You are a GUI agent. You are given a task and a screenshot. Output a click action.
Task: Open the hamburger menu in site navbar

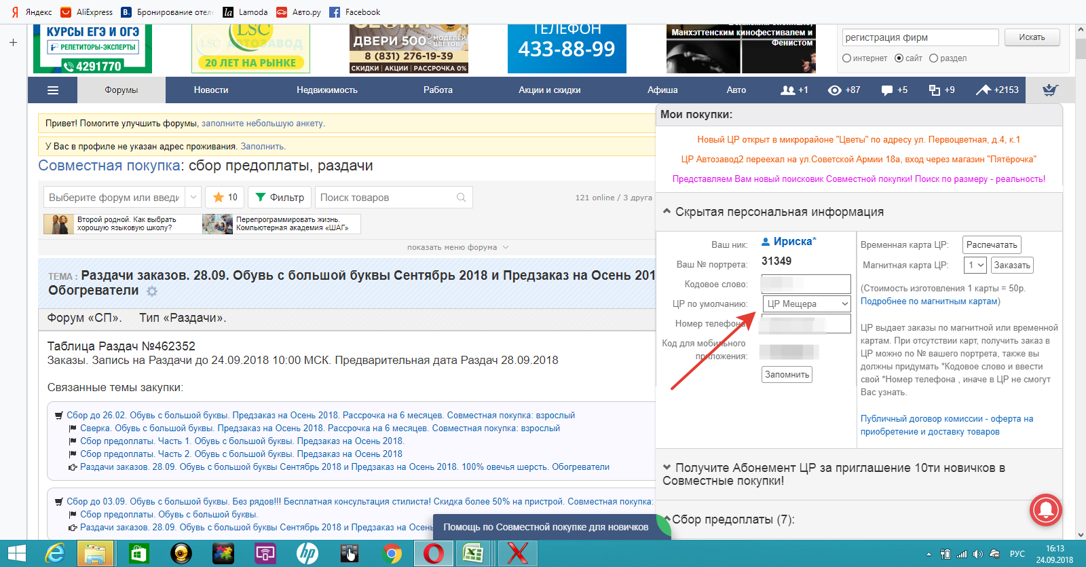point(53,90)
